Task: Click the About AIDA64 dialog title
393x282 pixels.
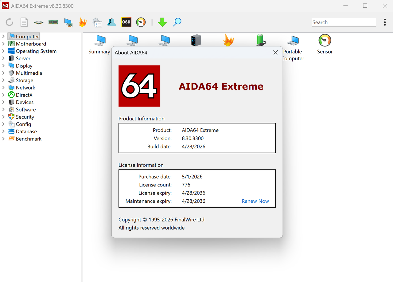Action: pyautogui.click(x=131, y=53)
